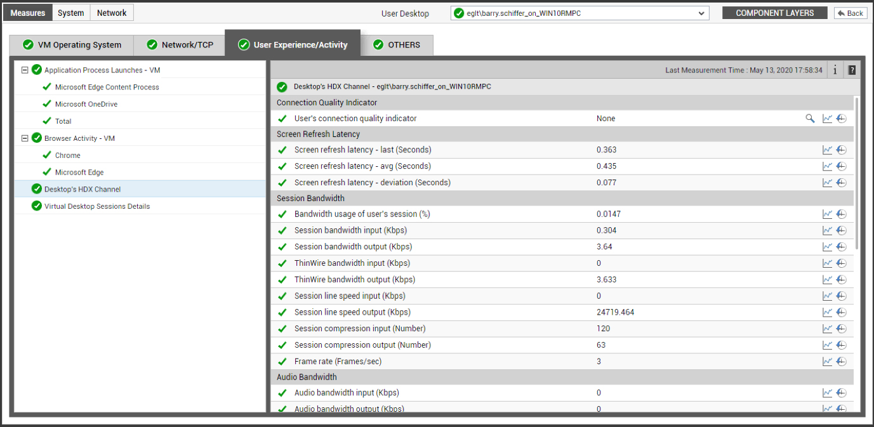Click the measures panel vertical scrollbar
The height and width of the screenshot is (427, 874).
[857, 173]
